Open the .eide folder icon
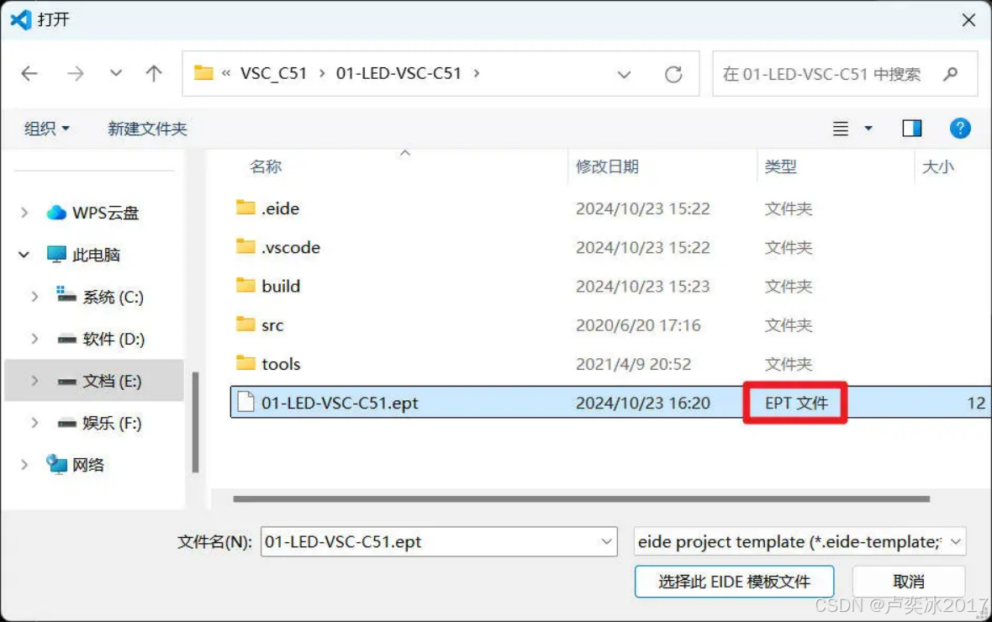This screenshot has height=622, width=992. click(245, 208)
